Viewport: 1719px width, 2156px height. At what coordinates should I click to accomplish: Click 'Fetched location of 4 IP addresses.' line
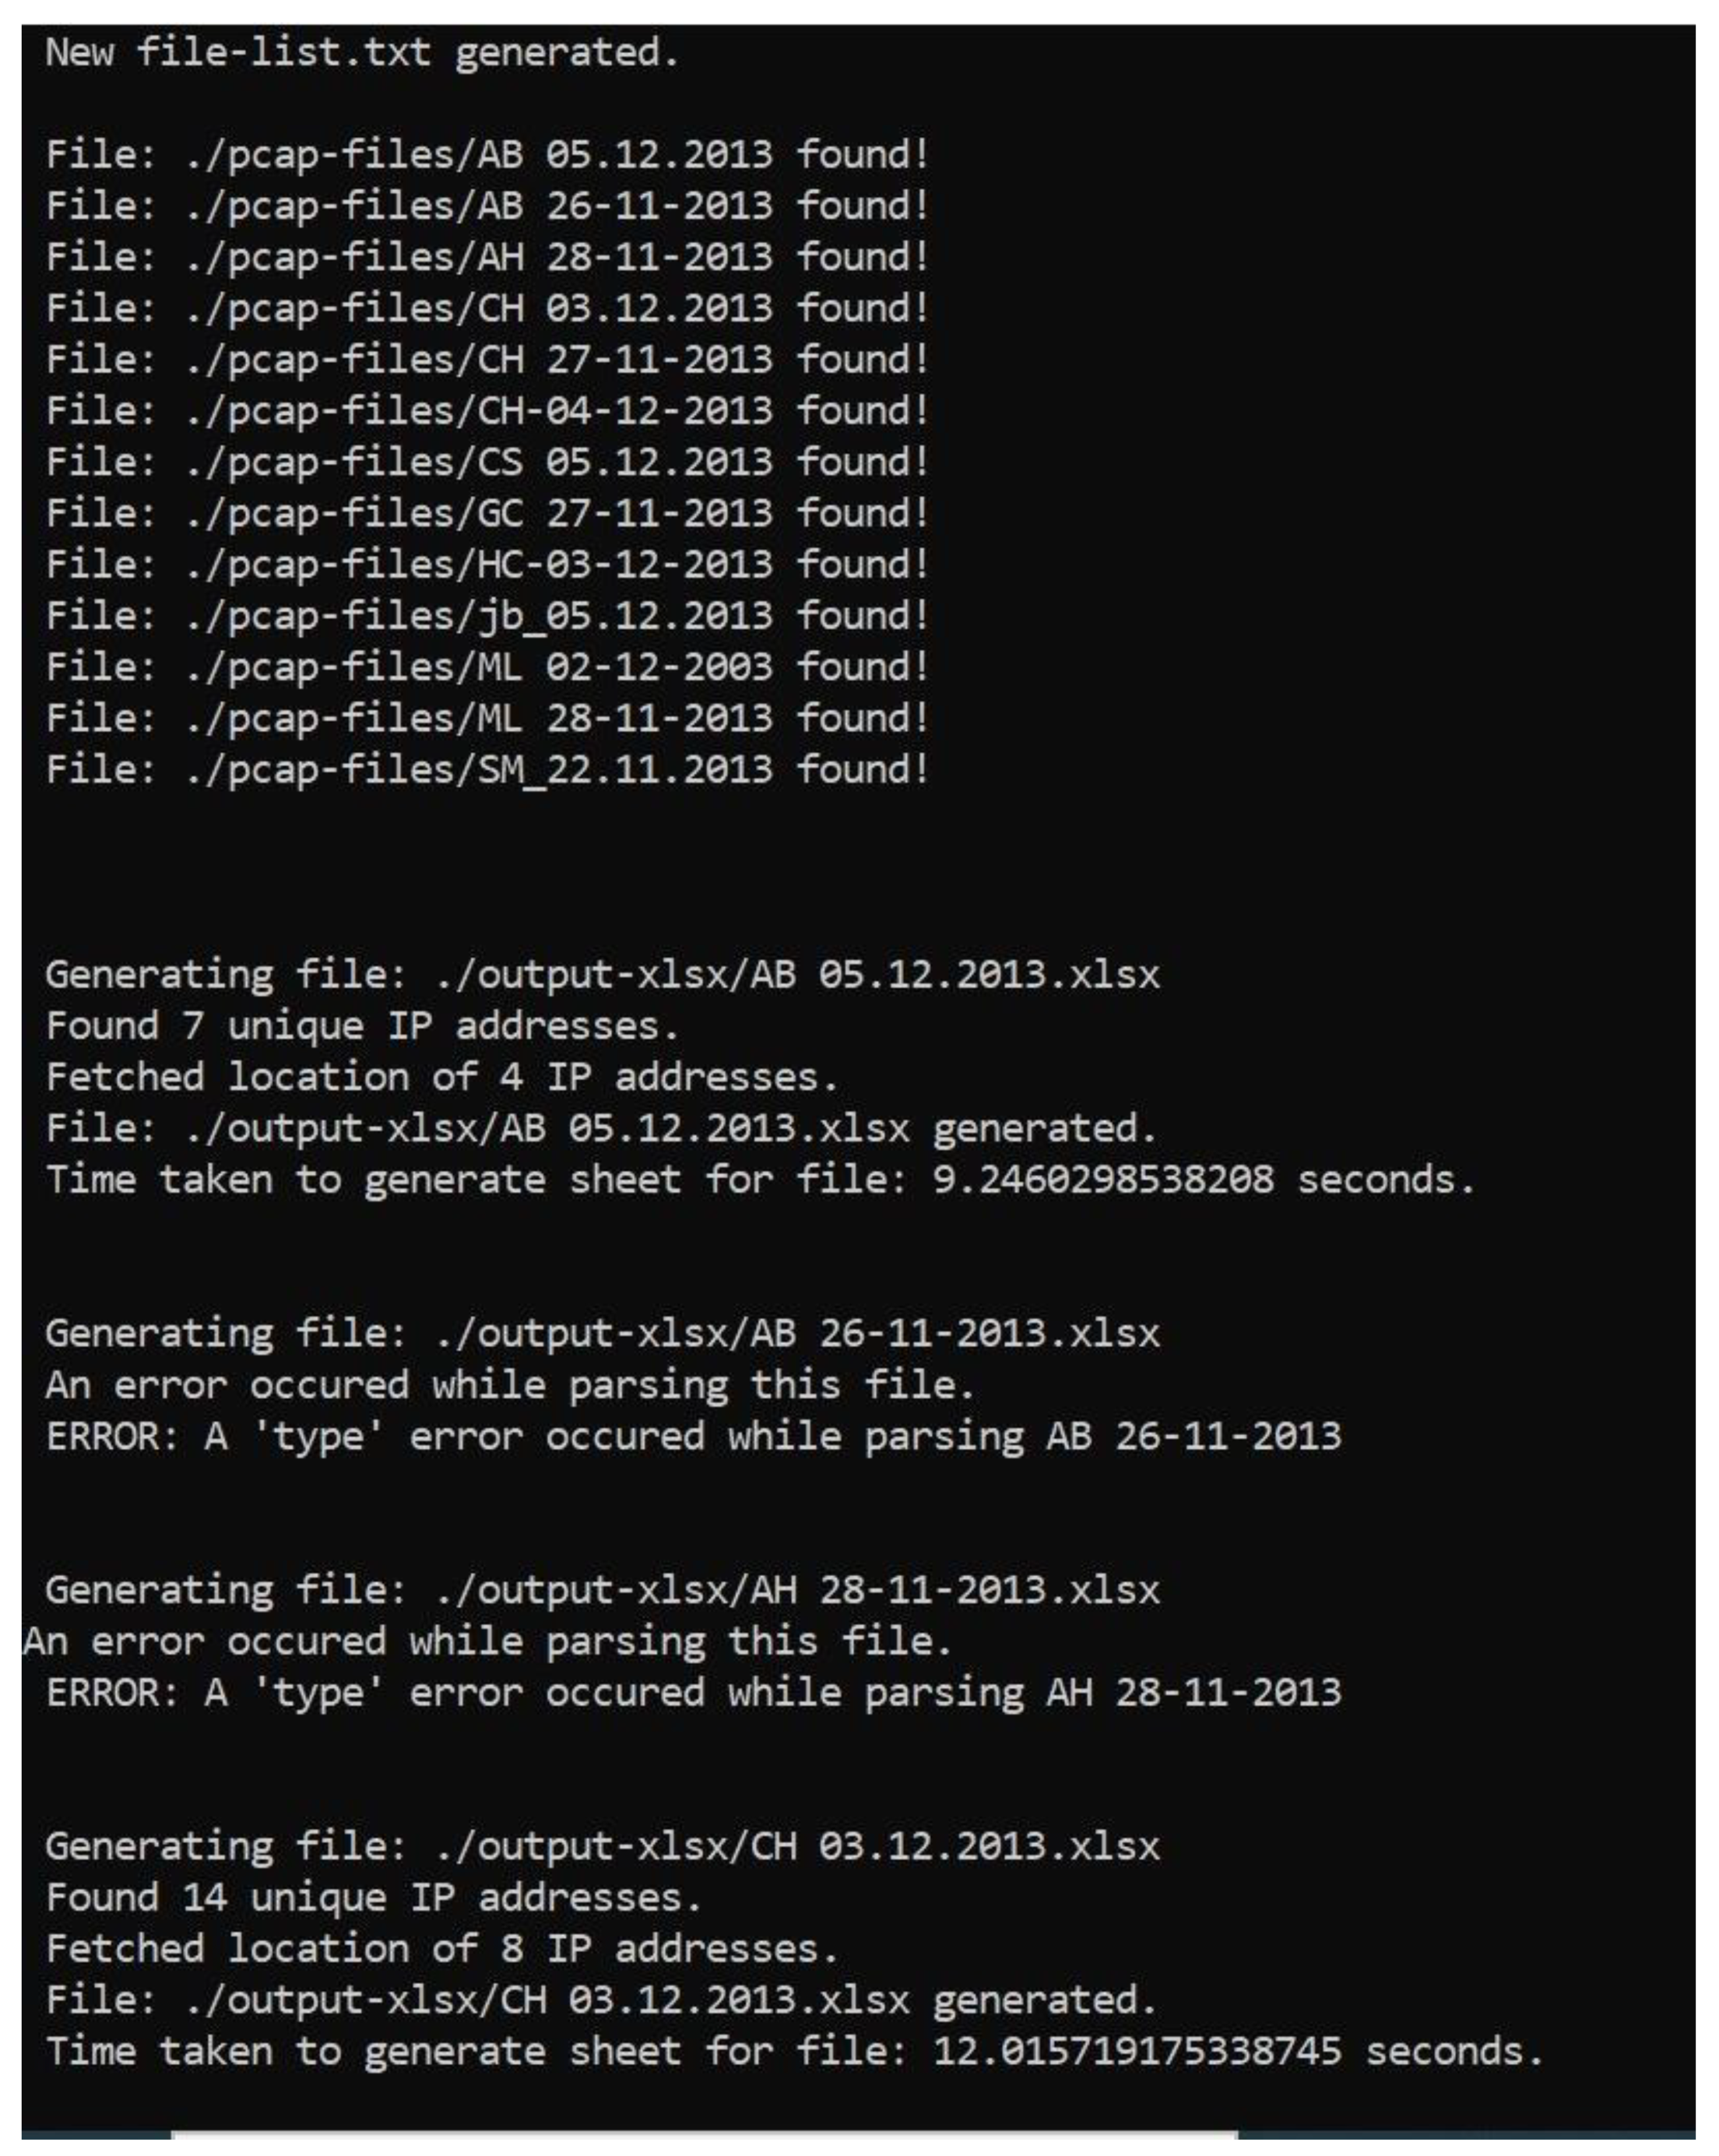[441, 1078]
